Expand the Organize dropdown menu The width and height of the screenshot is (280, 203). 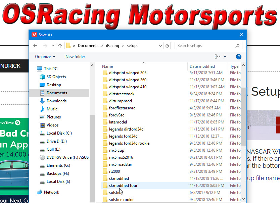(x=45, y=57)
